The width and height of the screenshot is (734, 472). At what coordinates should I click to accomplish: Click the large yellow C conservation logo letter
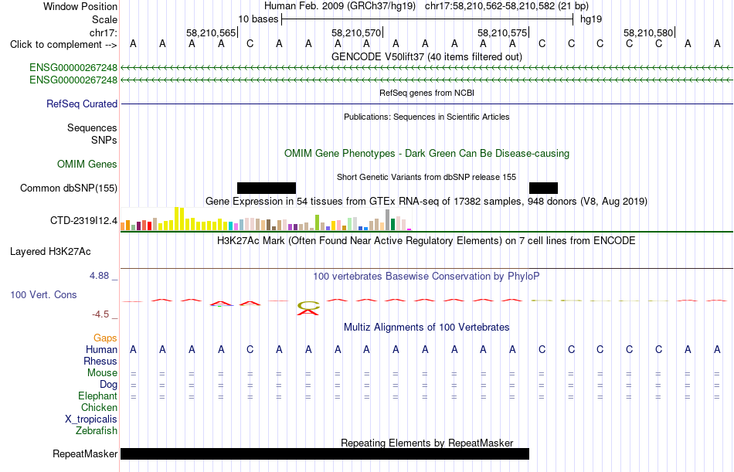point(308,306)
